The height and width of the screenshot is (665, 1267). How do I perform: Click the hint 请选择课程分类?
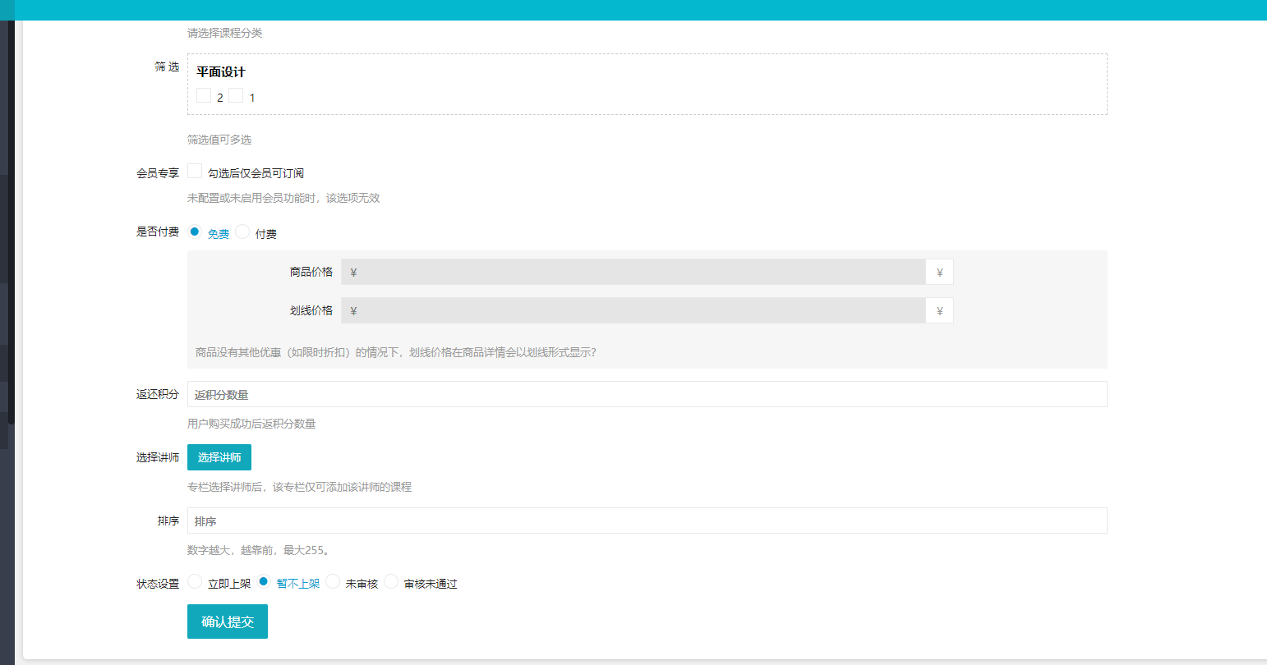225,33
